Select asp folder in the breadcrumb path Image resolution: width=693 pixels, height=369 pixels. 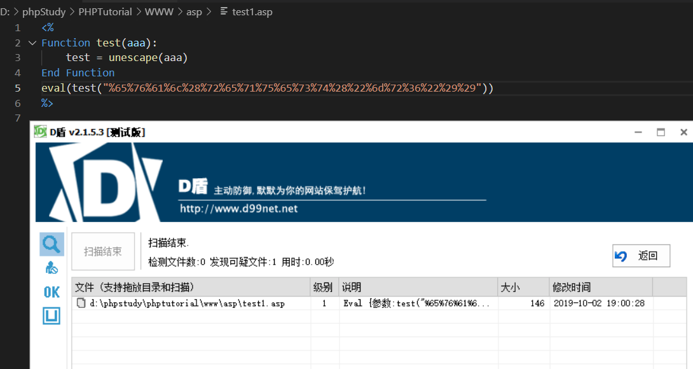194,12
